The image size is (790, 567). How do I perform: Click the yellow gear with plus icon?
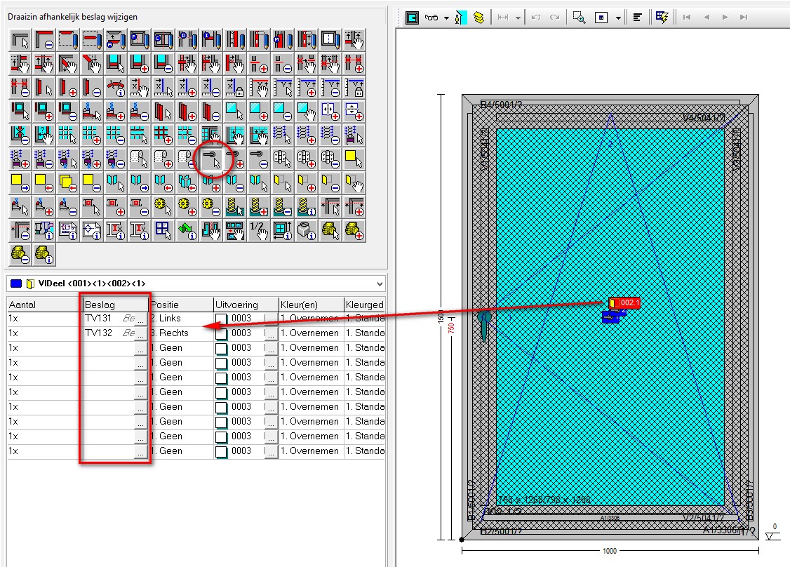coord(188,206)
